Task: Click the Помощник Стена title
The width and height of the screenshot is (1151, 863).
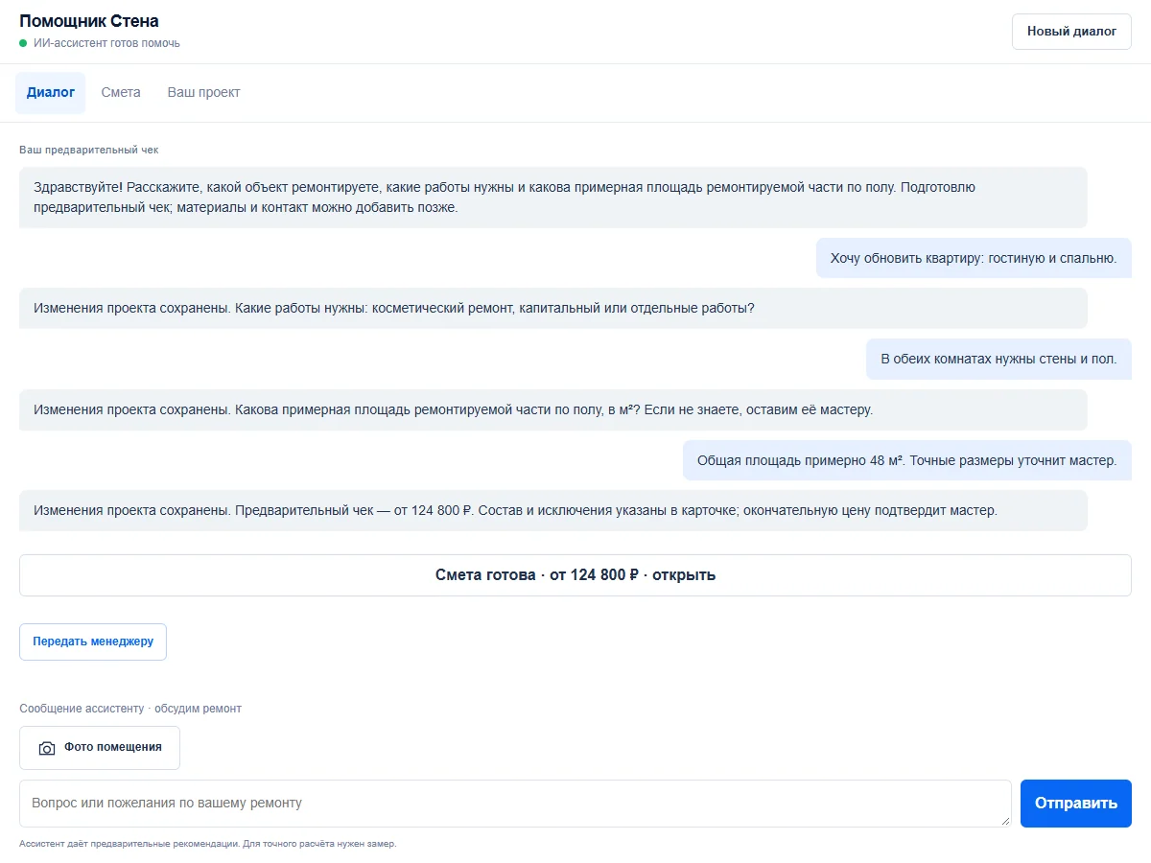Action: (89, 21)
